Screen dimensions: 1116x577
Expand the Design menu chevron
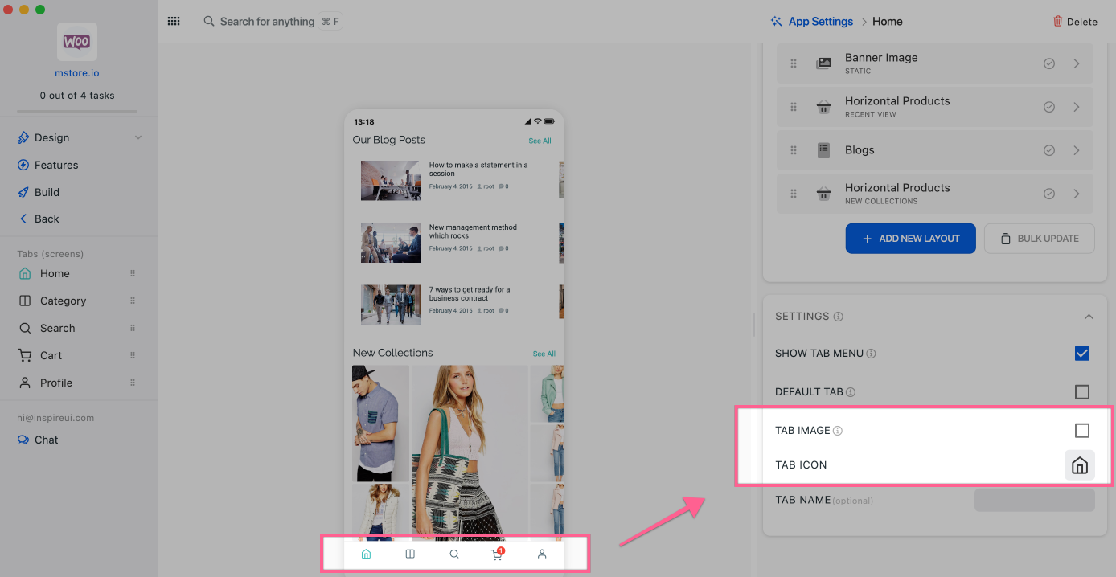(138, 137)
